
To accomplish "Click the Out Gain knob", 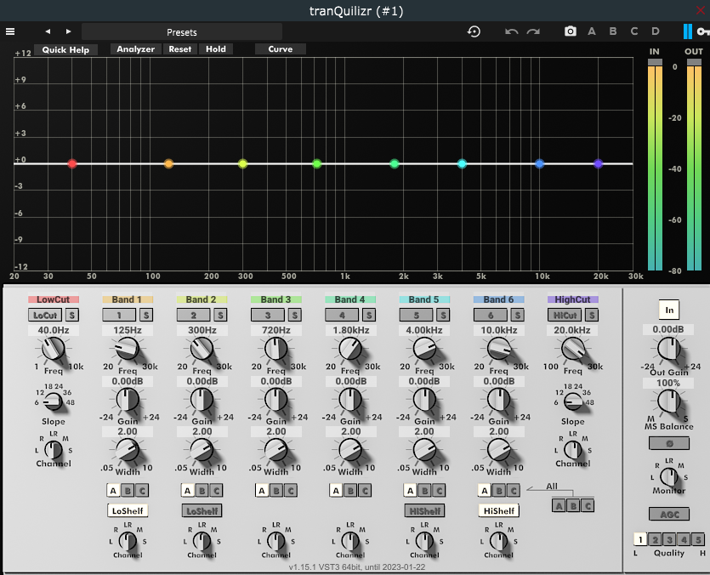I will point(669,349).
